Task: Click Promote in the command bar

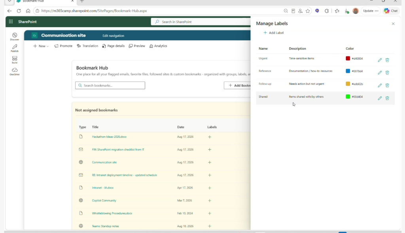Action: pyautogui.click(x=63, y=46)
